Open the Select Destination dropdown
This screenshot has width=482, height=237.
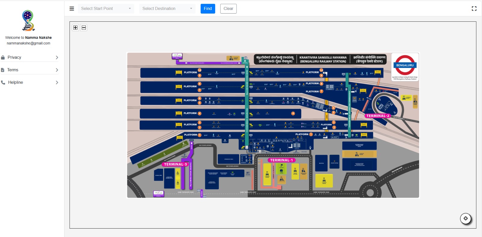167,9
